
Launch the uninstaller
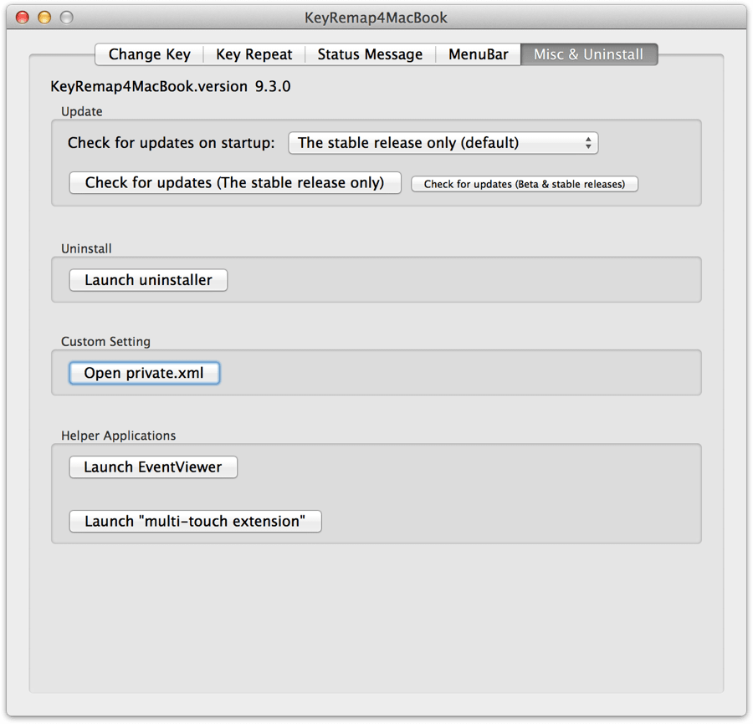click(148, 280)
